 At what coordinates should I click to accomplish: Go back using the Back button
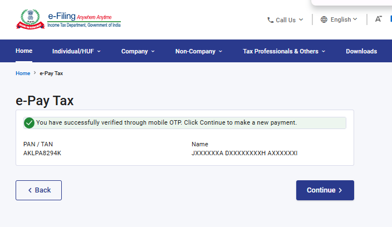pos(39,190)
